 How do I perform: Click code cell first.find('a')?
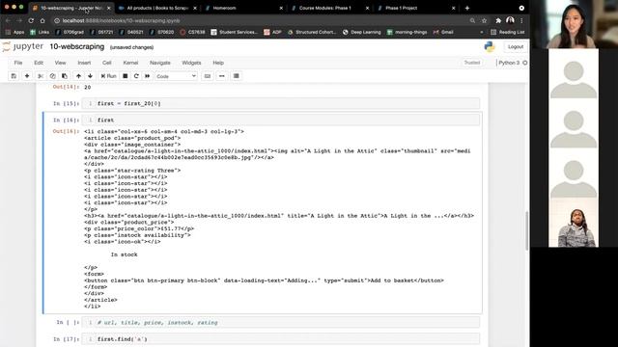point(281,339)
